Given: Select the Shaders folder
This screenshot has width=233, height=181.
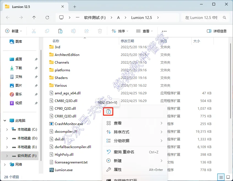Looking at the screenshot, I should [x=58, y=78].
